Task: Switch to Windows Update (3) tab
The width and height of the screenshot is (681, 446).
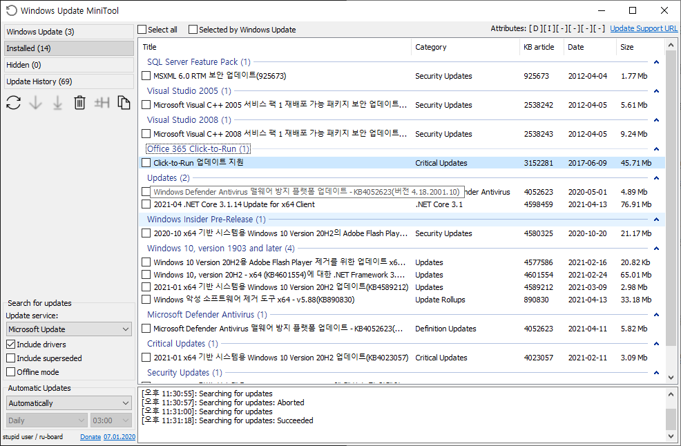Action: tap(69, 32)
